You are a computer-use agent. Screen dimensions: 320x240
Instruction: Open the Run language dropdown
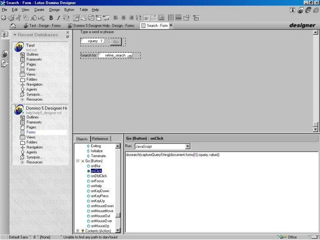click(188, 147)
